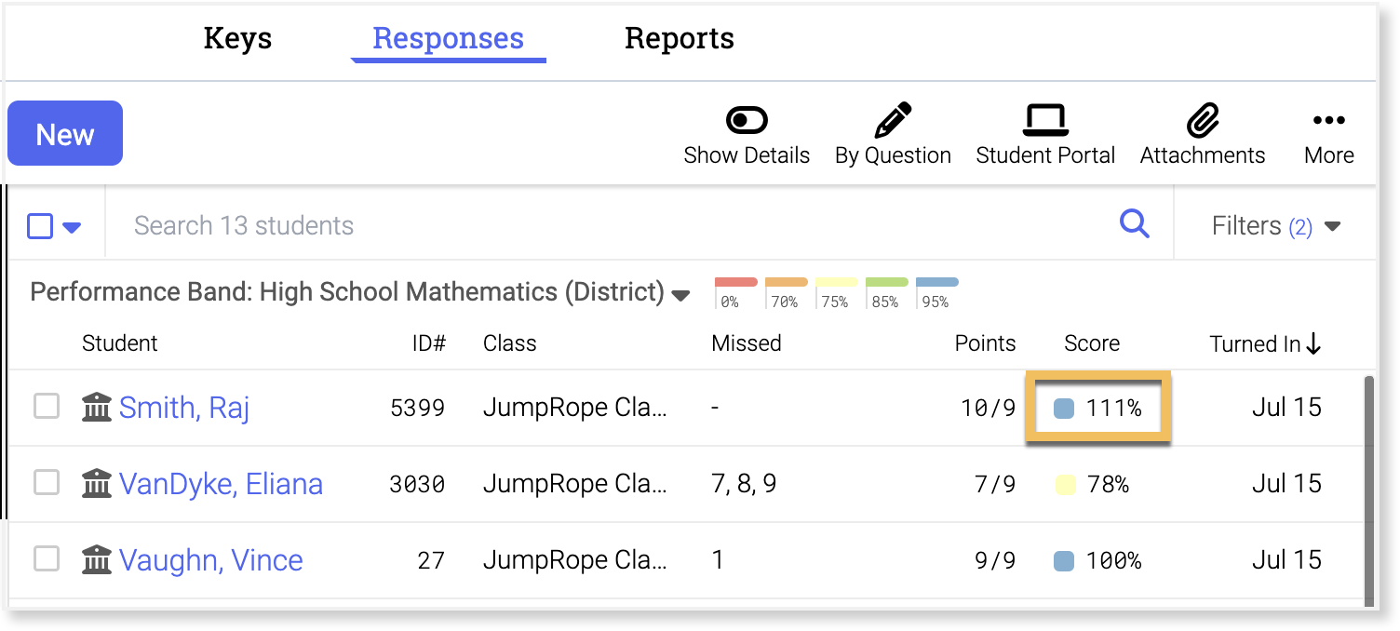Open the Filters dropdown

[1275, 226]
